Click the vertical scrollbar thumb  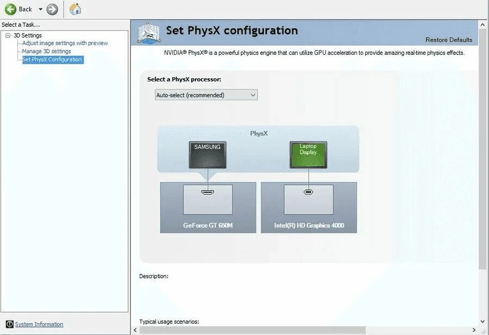(x=482, y=149)
